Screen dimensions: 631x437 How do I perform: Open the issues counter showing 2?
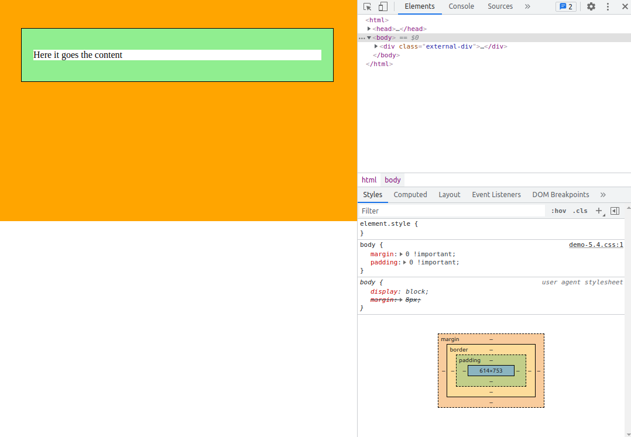(566, 6)
